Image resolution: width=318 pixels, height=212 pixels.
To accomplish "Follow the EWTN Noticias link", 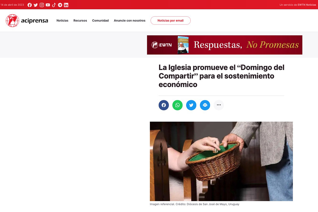I will click(x=307, y=5).
